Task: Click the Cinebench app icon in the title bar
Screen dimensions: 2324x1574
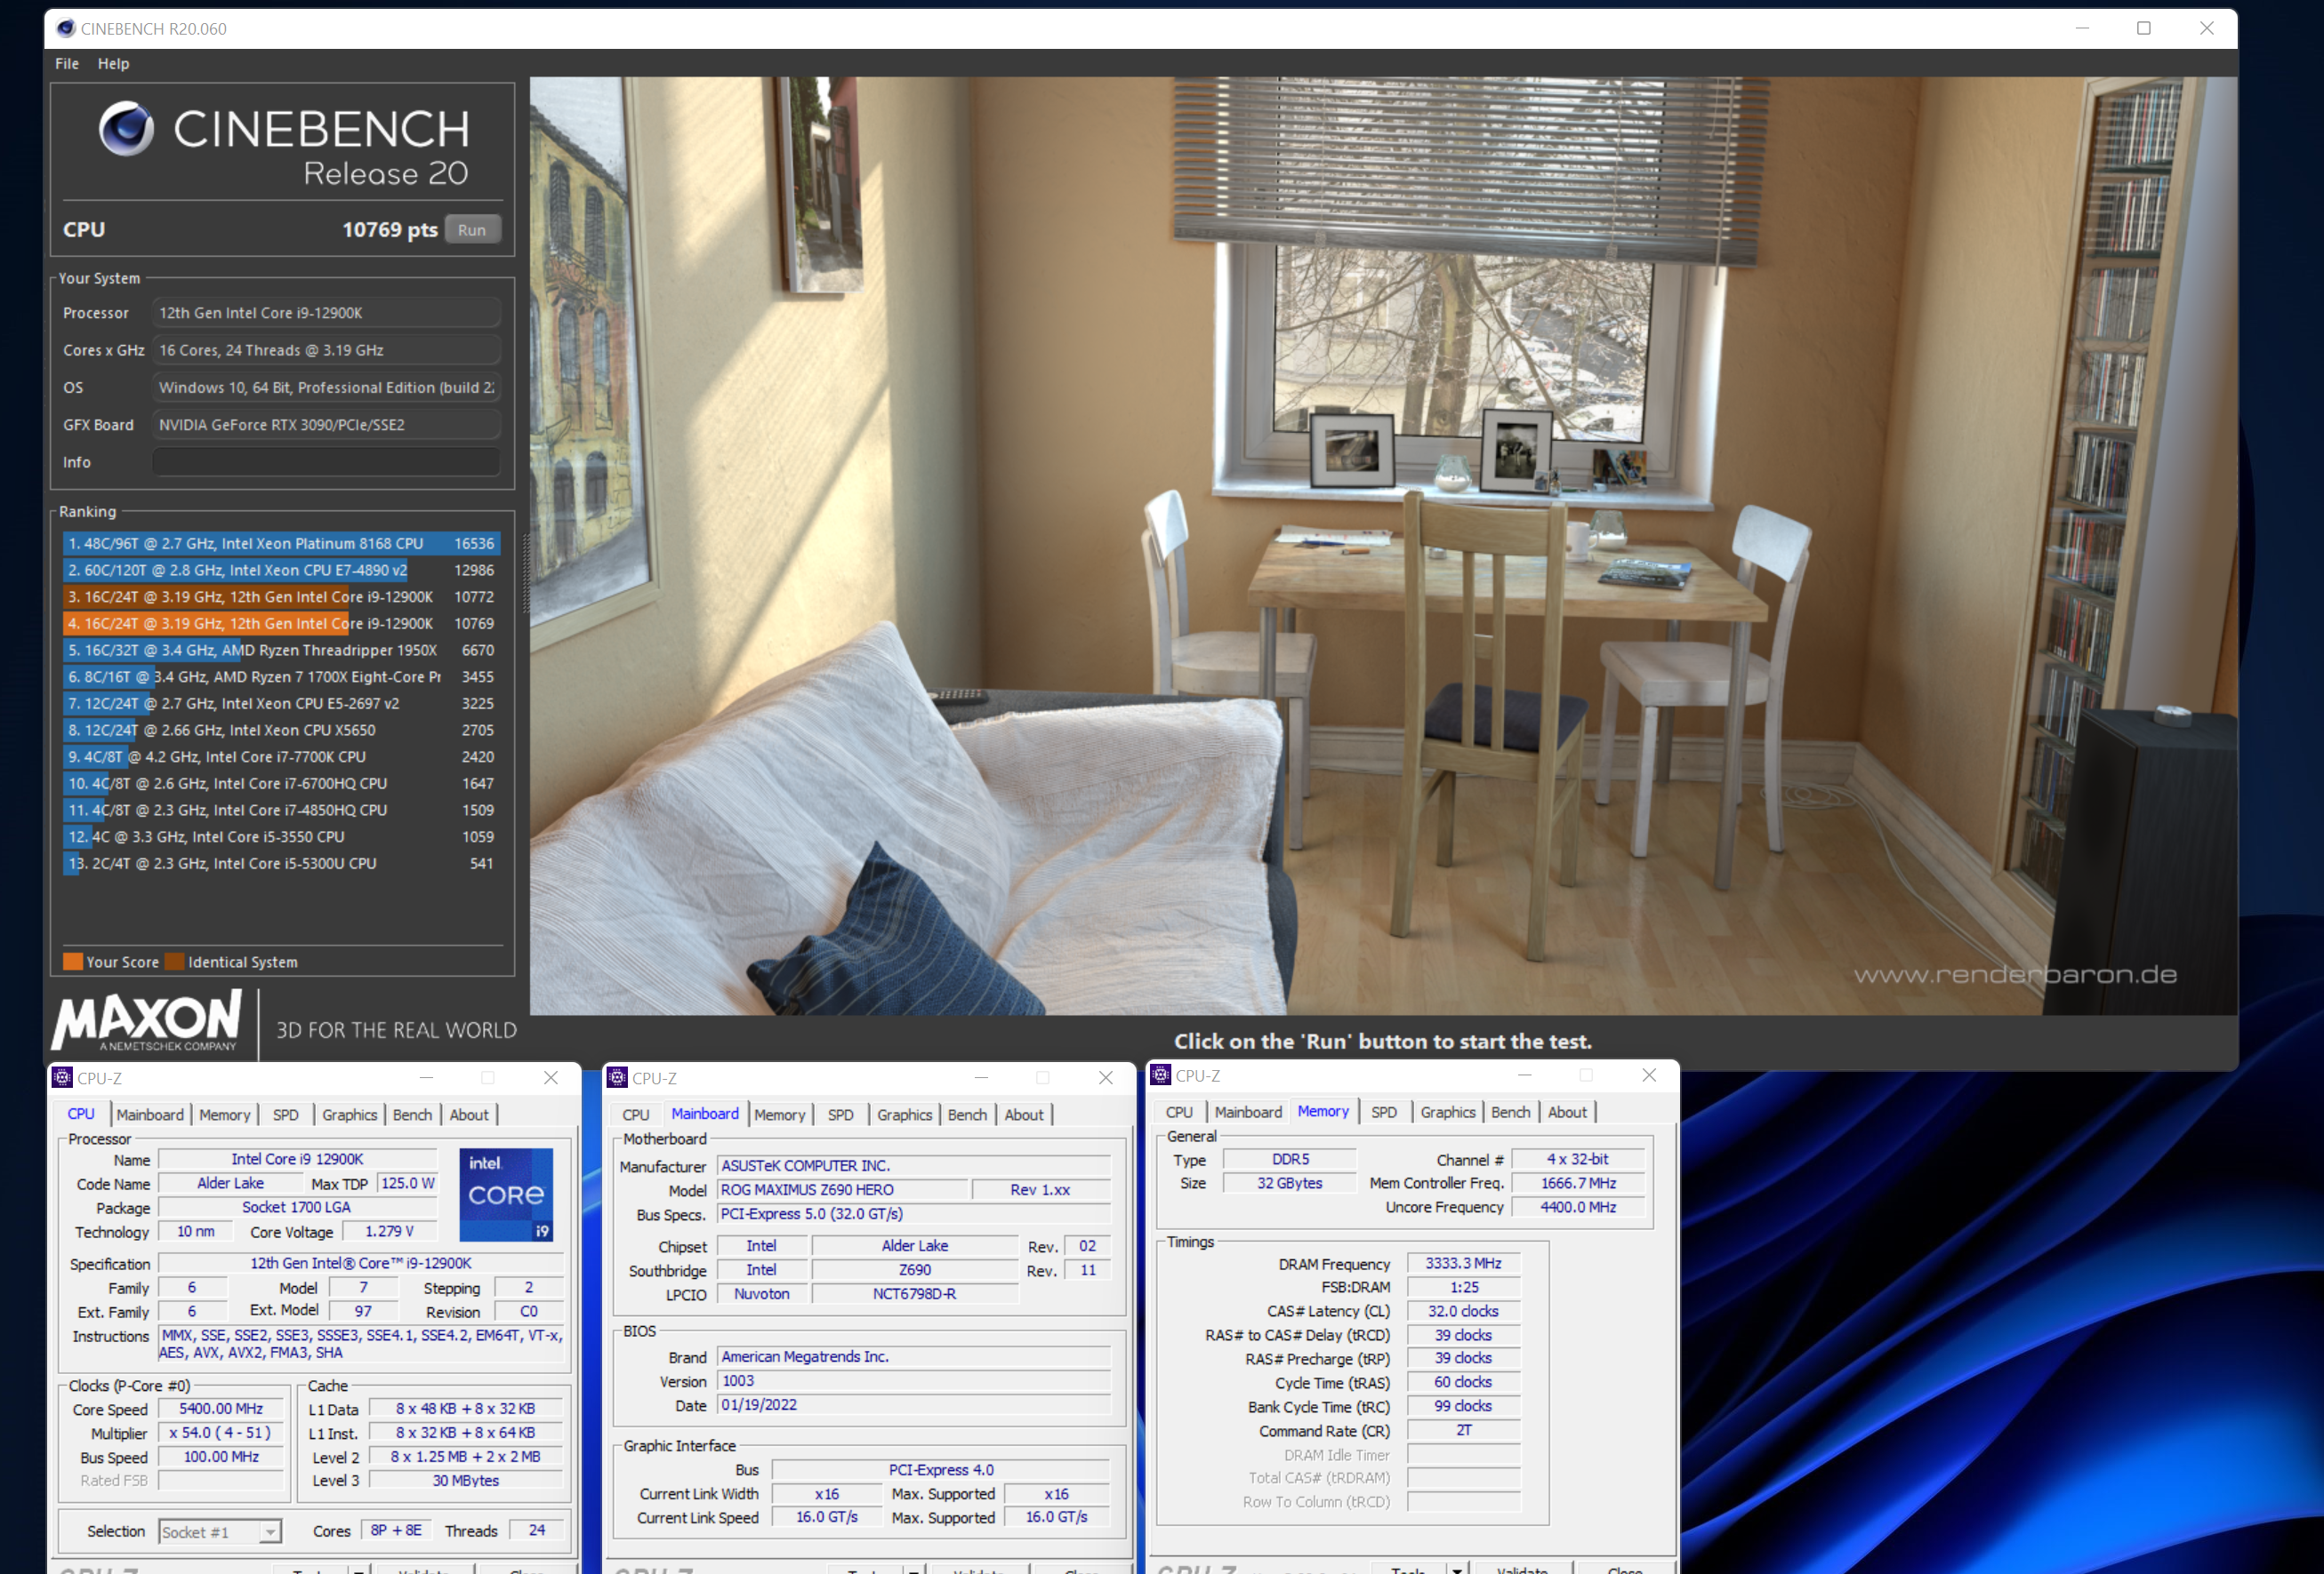Action: click(x=65, y=28)
